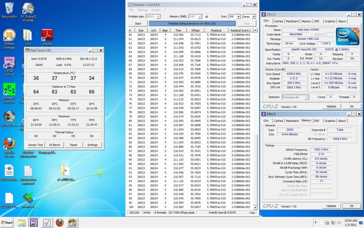Switch to Graphics tab in the CPU-Z memory window
Image resolution: width=364 pixels, height=228 pixels.
[330, 121]
